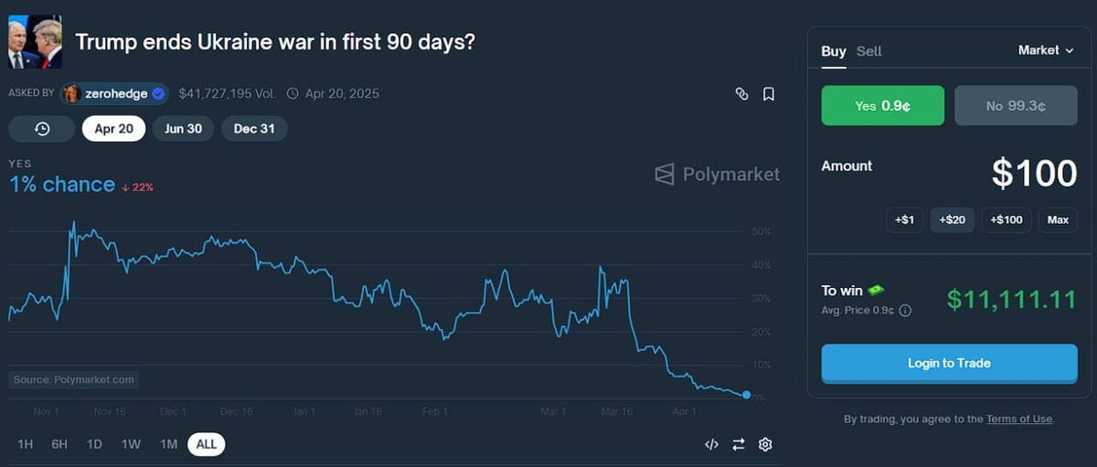
Task: Choose the Dec 31 date option
Action: pyautogui.click(x=254, y=129)
